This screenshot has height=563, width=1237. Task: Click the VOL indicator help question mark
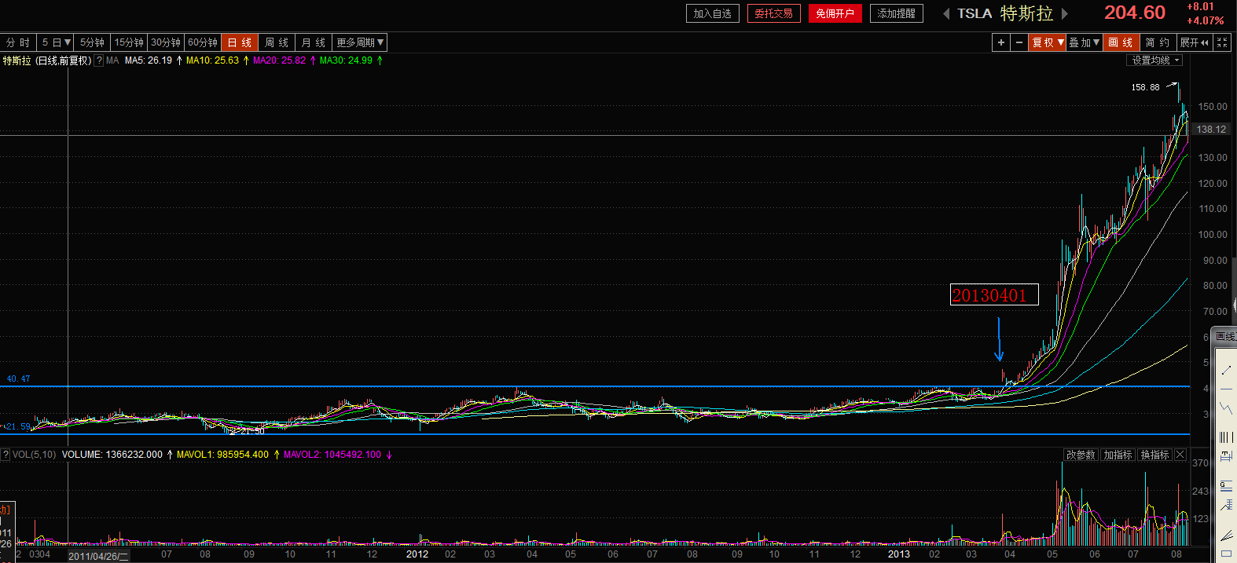(6, 455)
